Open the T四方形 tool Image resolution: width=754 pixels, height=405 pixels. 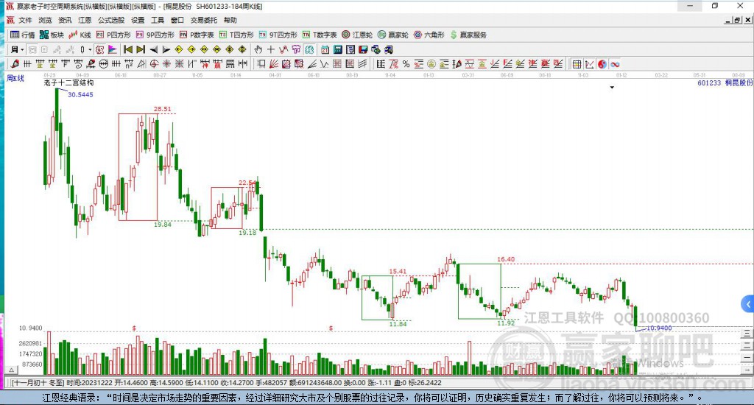236,35
